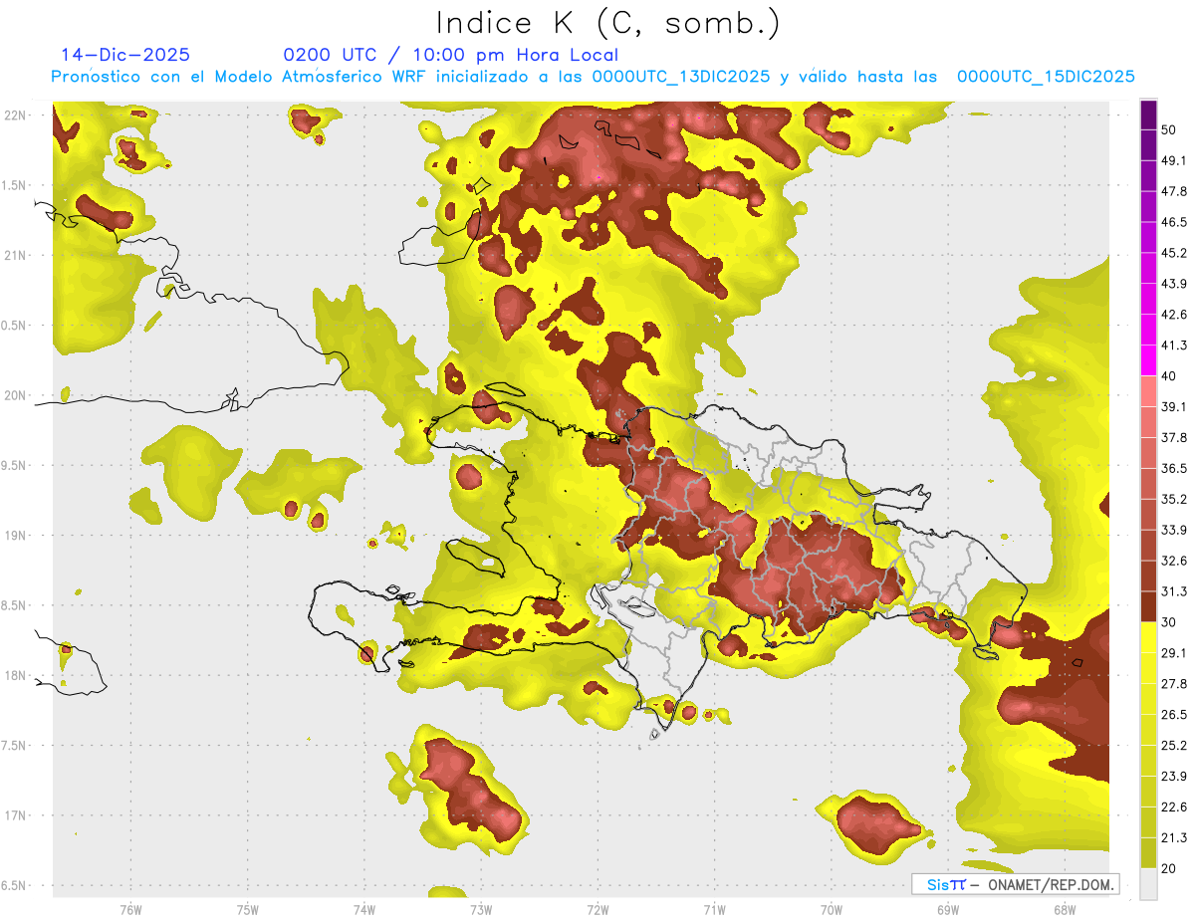Click the '18N' latitude label

point(16,675)
